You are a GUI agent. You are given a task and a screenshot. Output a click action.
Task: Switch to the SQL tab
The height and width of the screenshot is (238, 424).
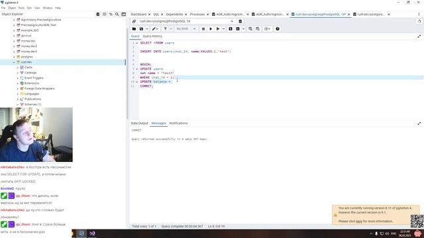pyautogui.click(x=156, y=15)
